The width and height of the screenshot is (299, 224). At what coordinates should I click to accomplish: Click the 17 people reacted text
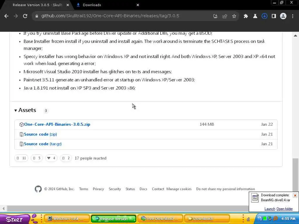(91, 158)
